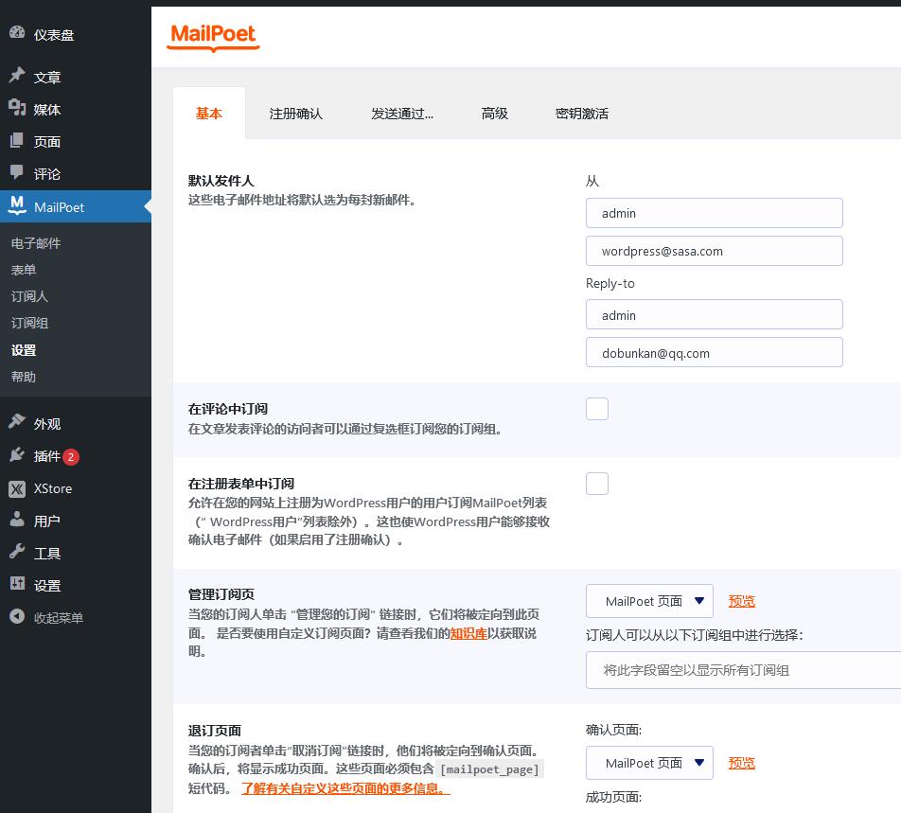The height and width of the screenshot is (813, 901).
Task: Click the wordpress@sasa.com email field
Action: coord(715,251)
